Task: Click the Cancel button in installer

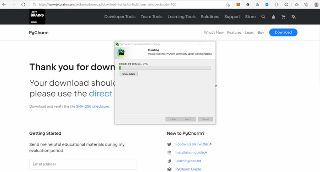Action: tap(205, 119)
